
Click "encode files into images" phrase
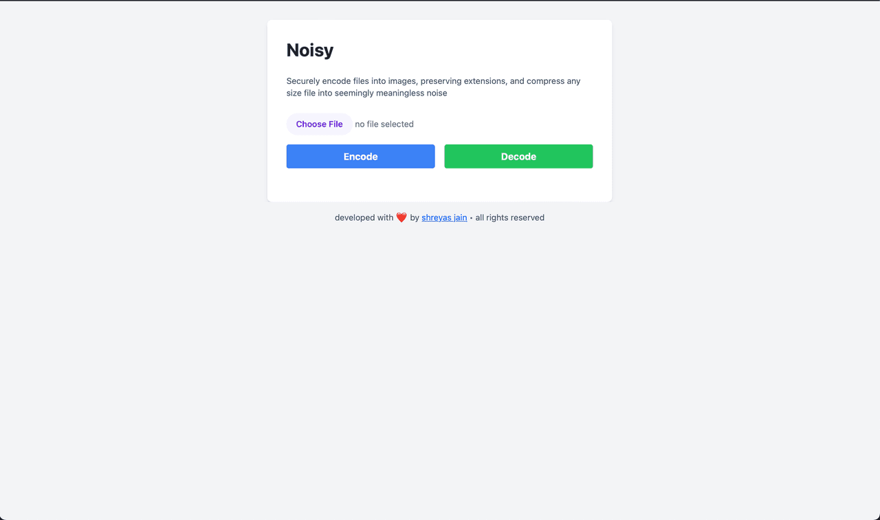(369, 81)
